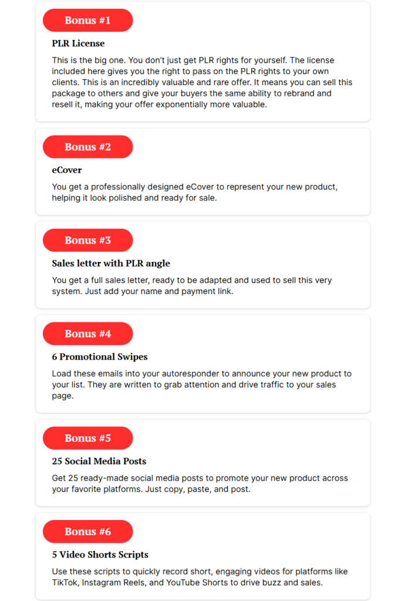Select the 25 Social Media Posts heading
The height and width of the screenshot is (601, 405).
click(99, 461)
